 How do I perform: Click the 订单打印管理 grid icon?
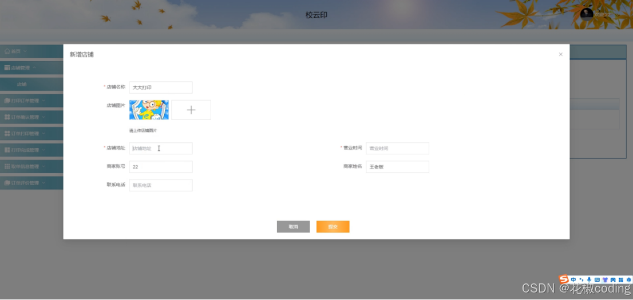click(x=7, y=134)
